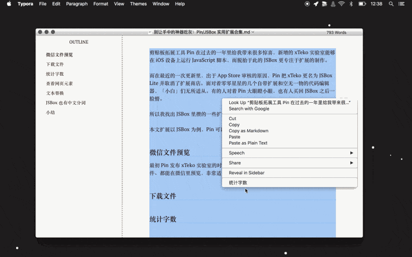This screenshot has width=412, height=257.
Task: Click the screen recording status icon
Action: (306, 4)
